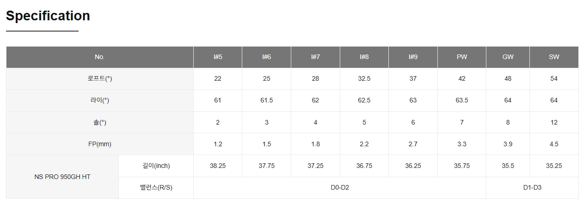Select the NS PRO 950GH HT cell
Screen dimensions: 583x209
tap(62, 177)
